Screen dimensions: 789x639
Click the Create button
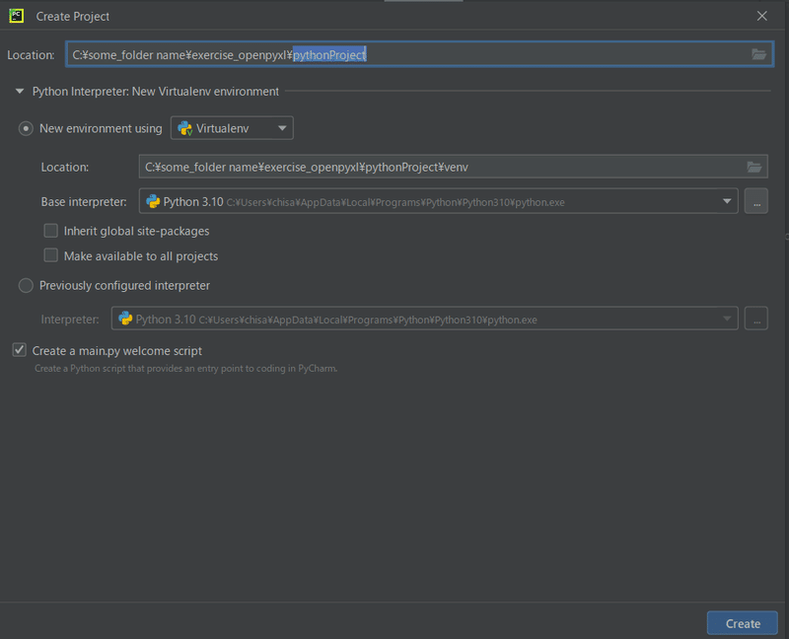743,623
